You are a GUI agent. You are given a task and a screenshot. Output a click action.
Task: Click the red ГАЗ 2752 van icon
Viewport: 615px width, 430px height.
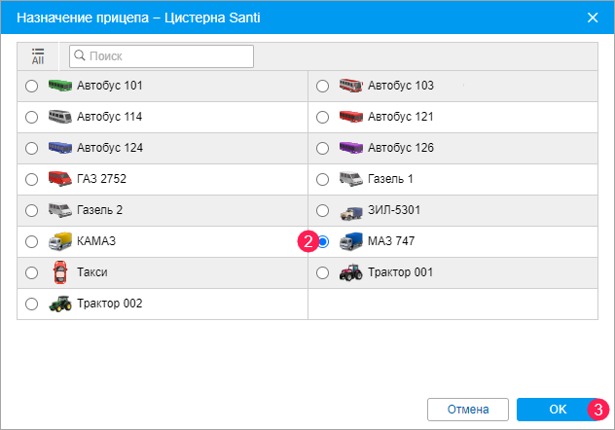60,179
